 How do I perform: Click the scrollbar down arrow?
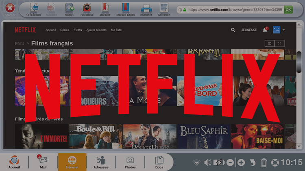tap(299, 146)
